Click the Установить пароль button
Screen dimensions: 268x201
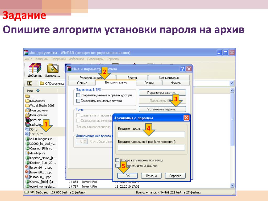pos(162,109)
